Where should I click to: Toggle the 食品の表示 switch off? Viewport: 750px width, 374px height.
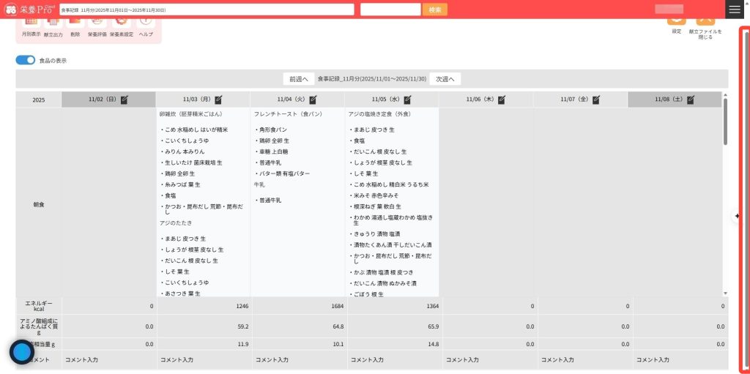coord(26,61)
